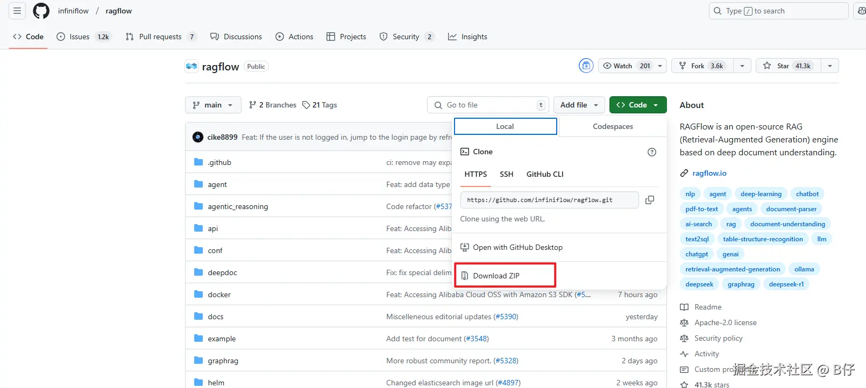The image size is (866, 388).
Task: Open the Discussions tab
Action: (236, 37)
